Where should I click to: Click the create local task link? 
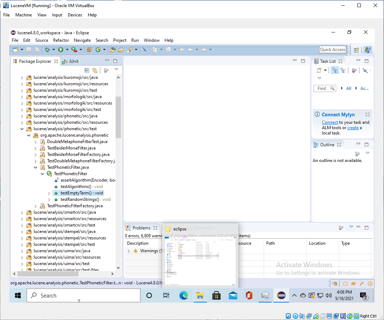353,128
